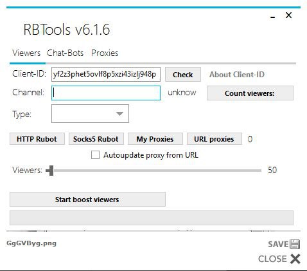Enable Autoupdate proxy from URL checkbox
307x271 pixels.
coord(95,155)
